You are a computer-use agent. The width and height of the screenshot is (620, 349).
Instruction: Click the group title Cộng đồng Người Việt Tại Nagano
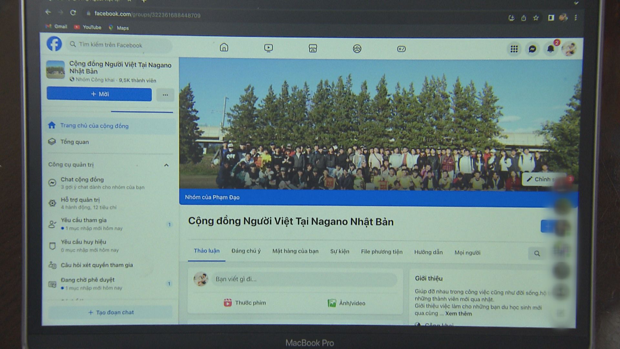[291, 221]
